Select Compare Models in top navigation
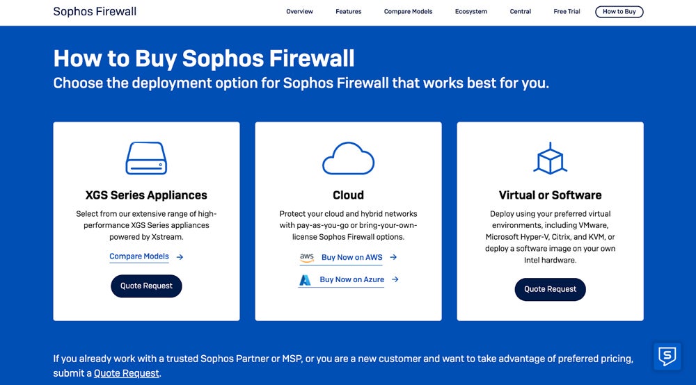This screenshot has width=696, height=385. [x=408, y=12]
